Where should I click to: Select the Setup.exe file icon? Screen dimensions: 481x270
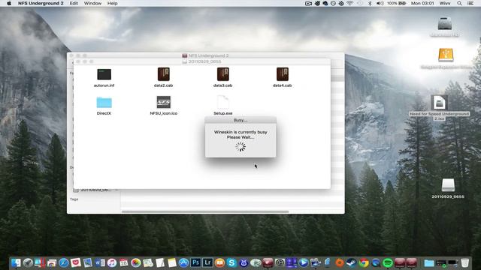pyautogui.click(x=223, y=102)
